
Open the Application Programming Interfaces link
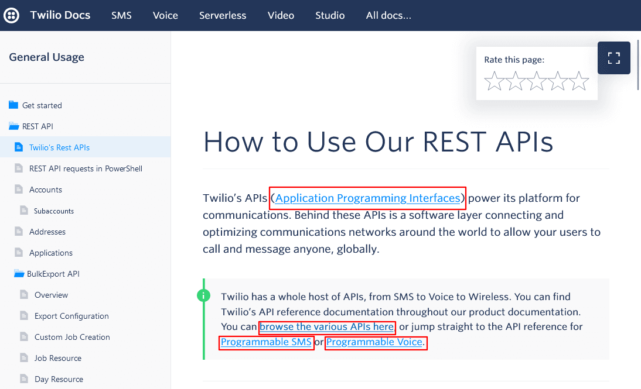click(367, 198)
